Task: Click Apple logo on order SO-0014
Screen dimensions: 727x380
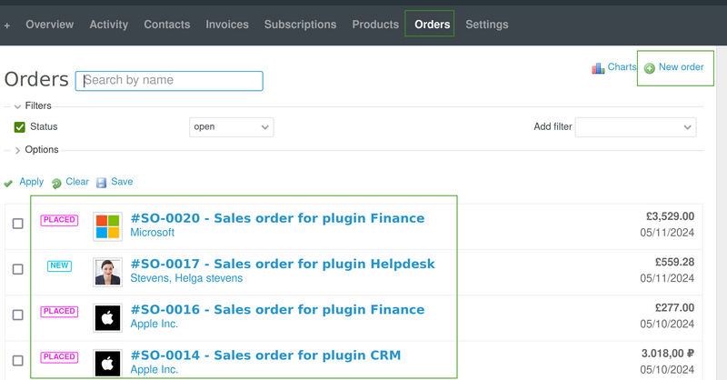Action: (x=107, y=363)
